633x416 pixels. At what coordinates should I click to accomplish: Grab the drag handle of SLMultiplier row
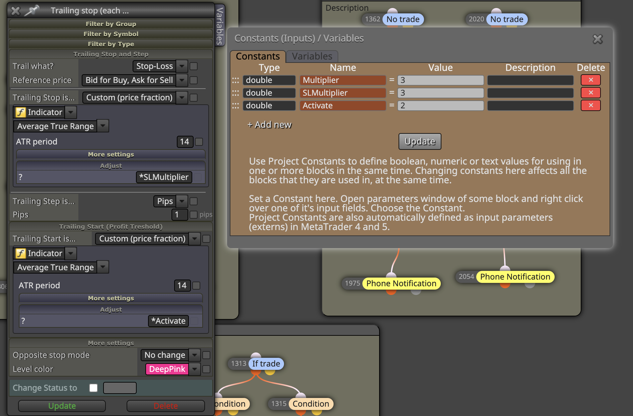pos(235,93)
